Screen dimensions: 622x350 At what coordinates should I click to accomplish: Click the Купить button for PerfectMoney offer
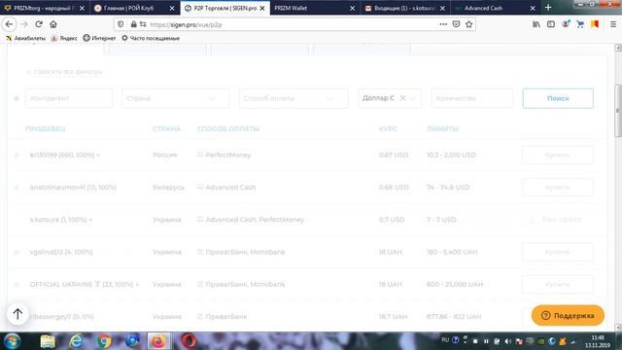click(x=557, y=155)
